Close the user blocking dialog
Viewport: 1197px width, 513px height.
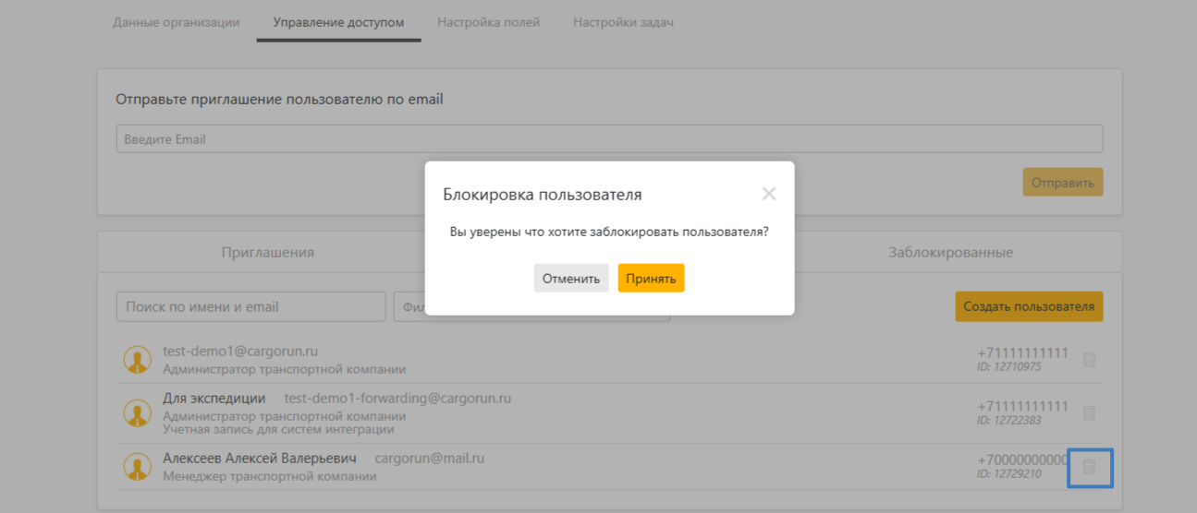(768, 194)
